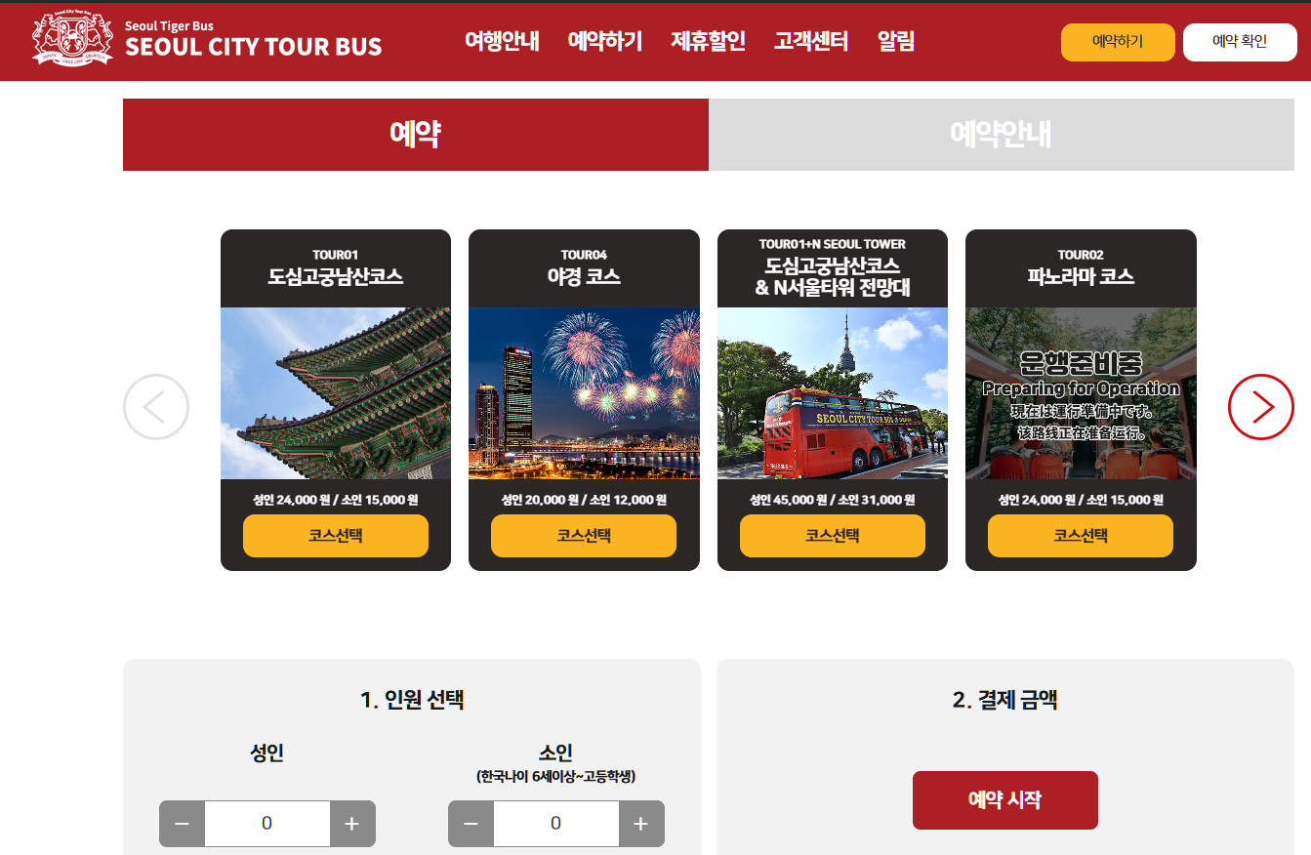Click the Seoul Tiger Bus logo emblem
The image size is (1311, 855).
[73, 40]
